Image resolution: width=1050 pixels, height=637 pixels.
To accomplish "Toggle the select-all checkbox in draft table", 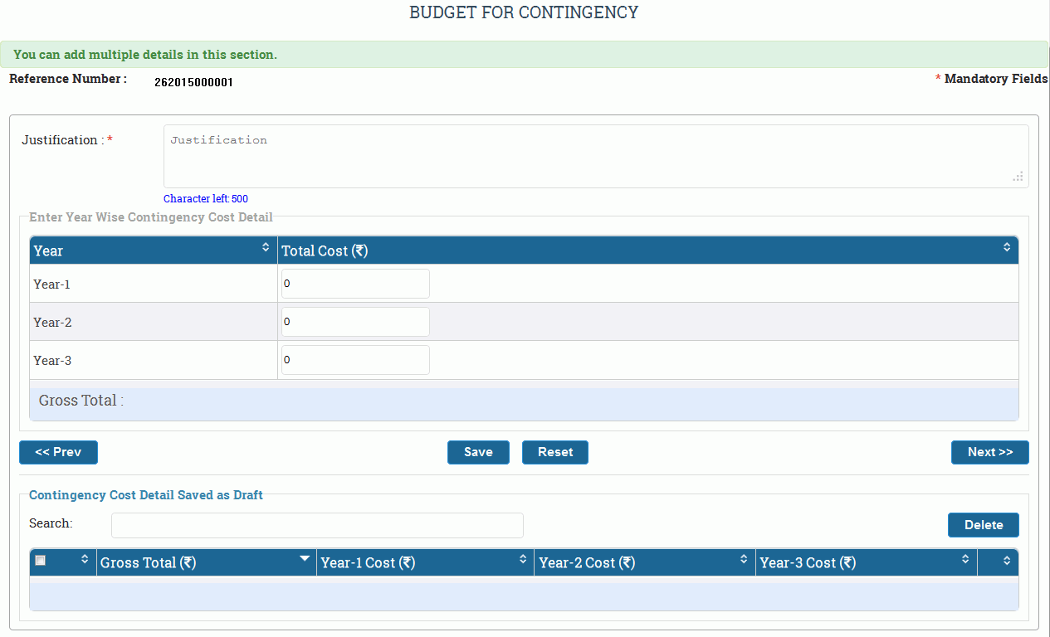I will click(x=40, y=561).
